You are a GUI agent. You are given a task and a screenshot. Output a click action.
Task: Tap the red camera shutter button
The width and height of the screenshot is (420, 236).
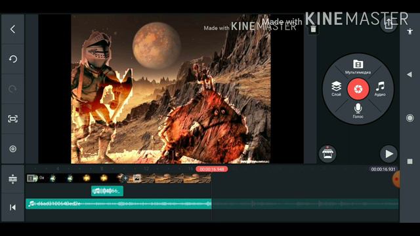358,89
